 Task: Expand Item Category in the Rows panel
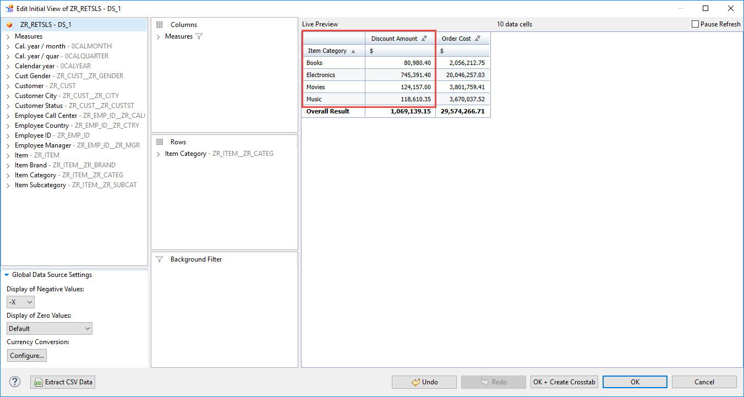click(158, 154)
